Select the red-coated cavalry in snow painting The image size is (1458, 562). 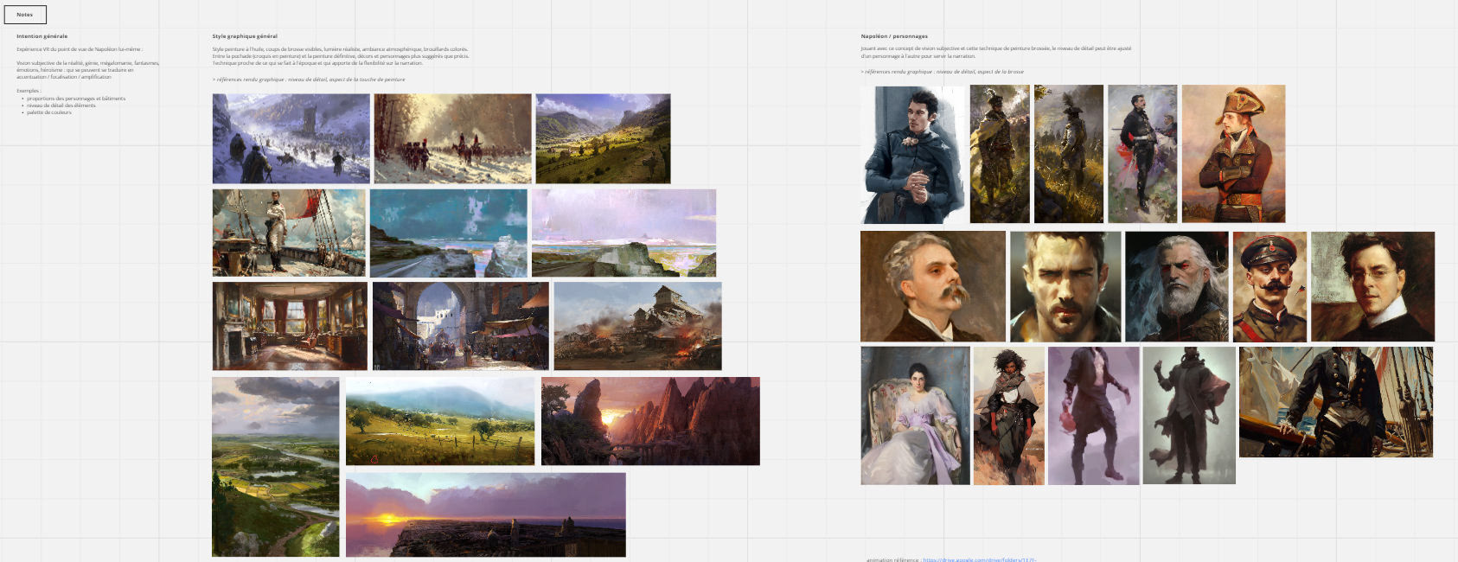pyautogui.click(x=452, y=138)
